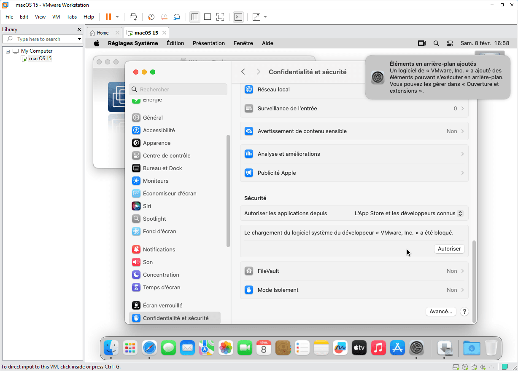This screenshot has height=371, width=518.
Task: Open the power options dropdown arrow beside pause
Action: (x=117, y=17)
